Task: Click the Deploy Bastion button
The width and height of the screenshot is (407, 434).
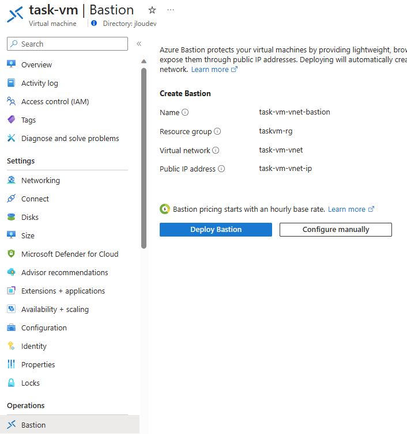Action: tap(216, 230)
